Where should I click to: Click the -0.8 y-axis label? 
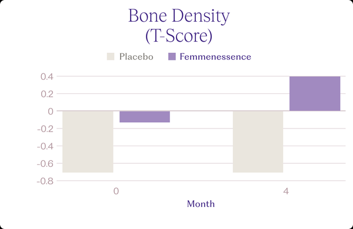tap(45, 181)
